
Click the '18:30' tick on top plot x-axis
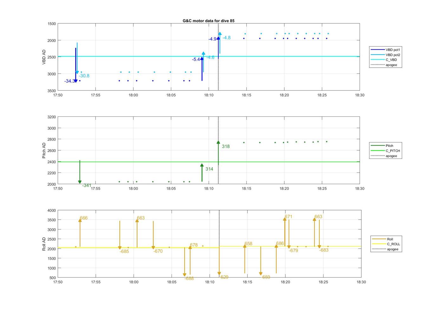point(360,95)
